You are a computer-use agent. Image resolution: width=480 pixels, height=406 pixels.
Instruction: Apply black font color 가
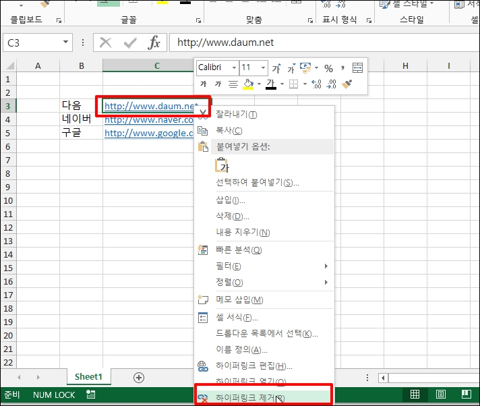(271, 84)
